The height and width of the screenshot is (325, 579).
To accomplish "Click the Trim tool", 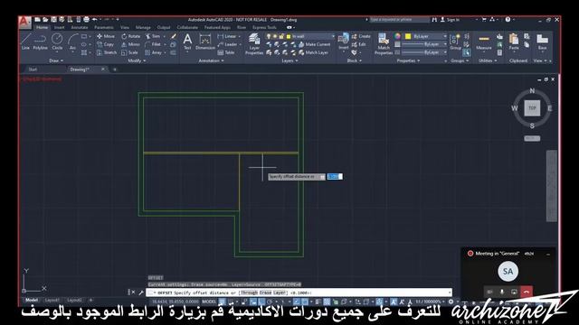I will (153, 36).
